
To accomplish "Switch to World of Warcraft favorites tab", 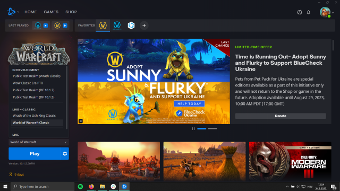I will coord(103,25).
